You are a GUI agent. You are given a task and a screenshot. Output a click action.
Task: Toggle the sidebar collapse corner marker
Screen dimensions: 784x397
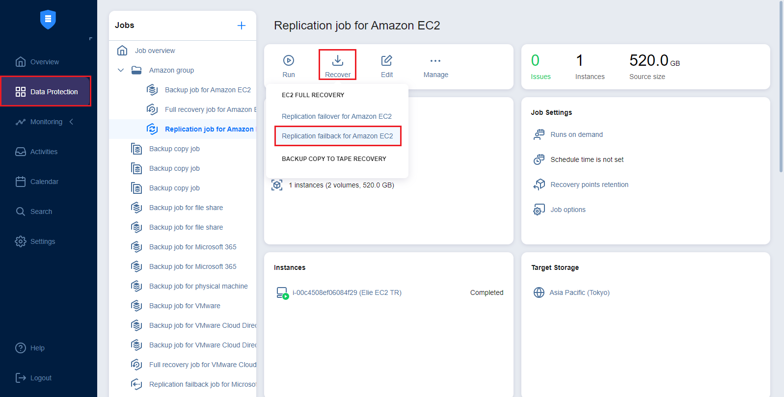point(90,39)
